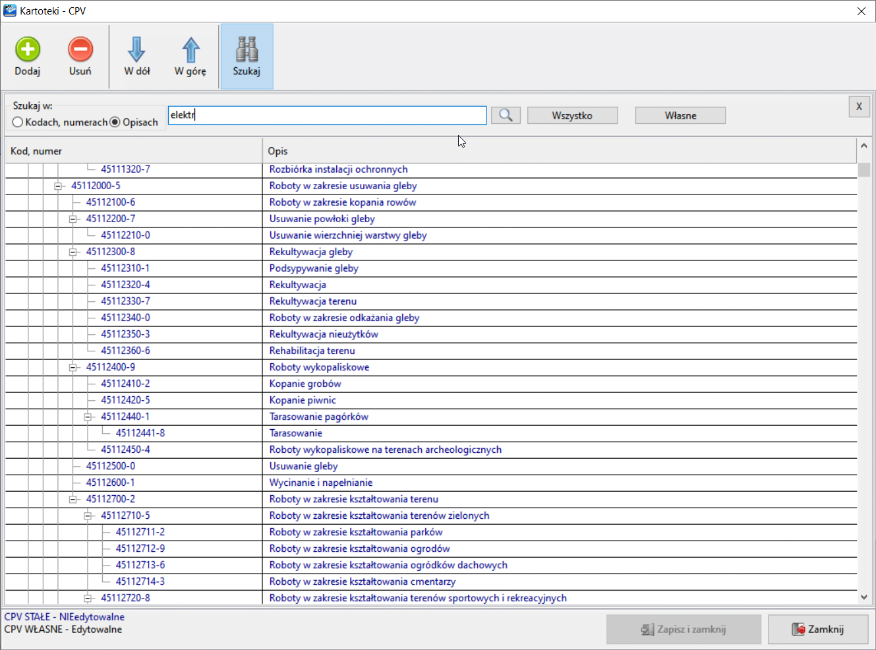876x650 pixels.
Task: Collapse the 45112400-9 tree node
Action: click(73, 367)
